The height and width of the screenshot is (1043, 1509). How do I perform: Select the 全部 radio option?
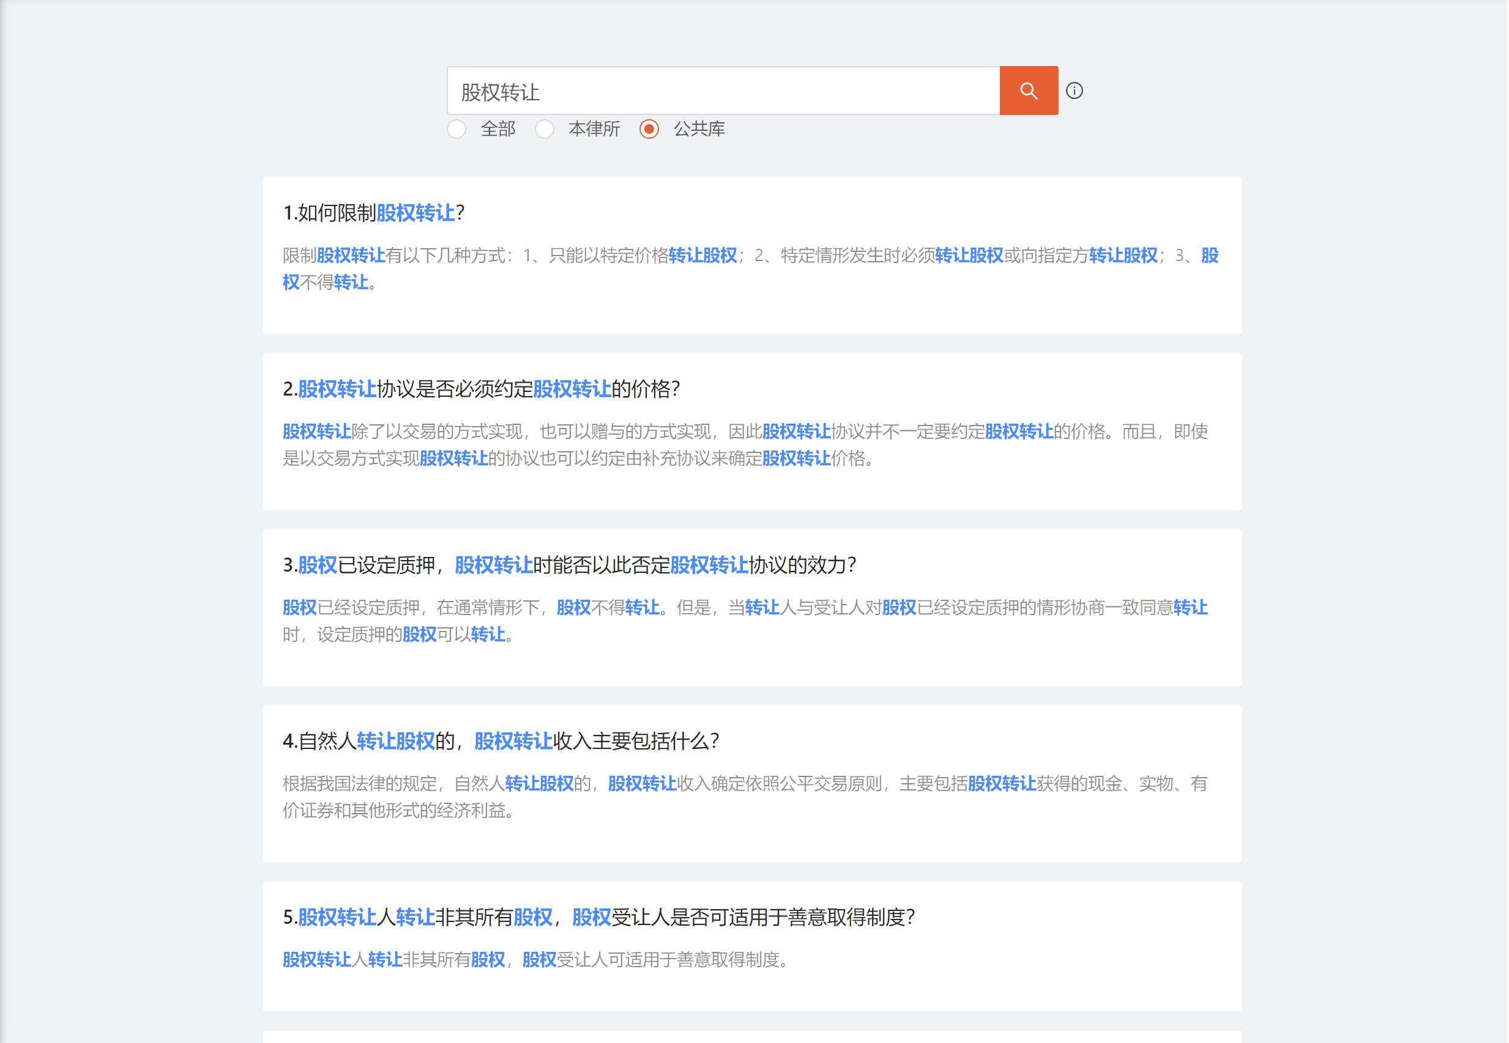pos(456,129)
